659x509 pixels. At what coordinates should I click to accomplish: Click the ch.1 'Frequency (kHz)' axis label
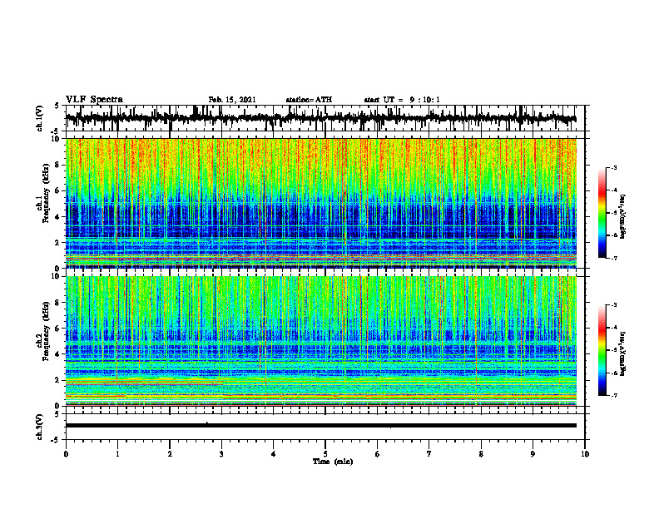point(44,194)
